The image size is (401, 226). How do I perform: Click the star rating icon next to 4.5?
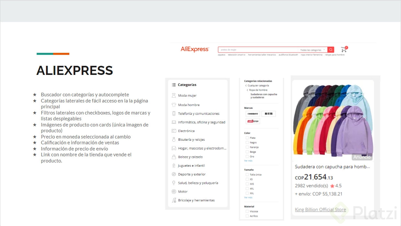click(x=332, y=186)
